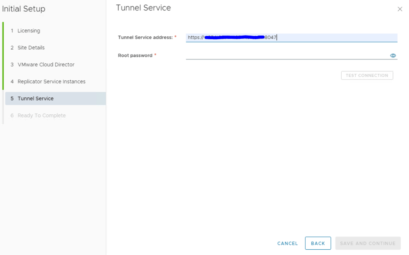The width and height of the screenshot is (409, 255).
Task: Click the Root password label
Action: [x=135, y=55]
